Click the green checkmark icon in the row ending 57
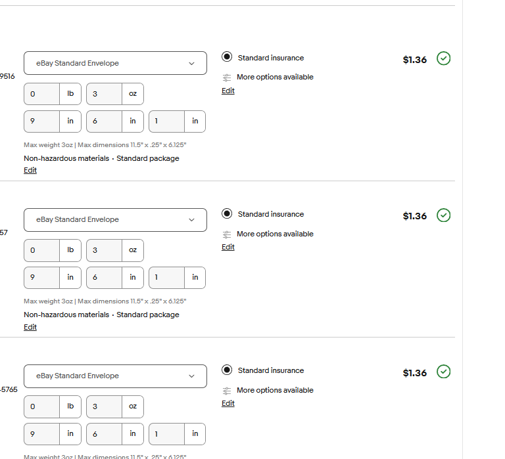 tap(443, 215)
